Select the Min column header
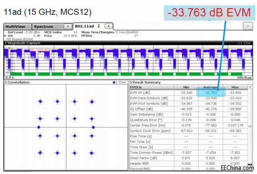This screenshot has height=174, width=257. (x=186, y=87)
